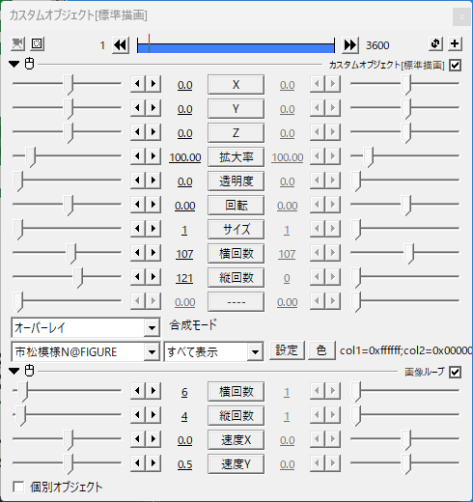This screenshot has height=502, width=473.
Task: Increase the left 横回数 value of 107 using right arrow
Action: coord(153,253)
